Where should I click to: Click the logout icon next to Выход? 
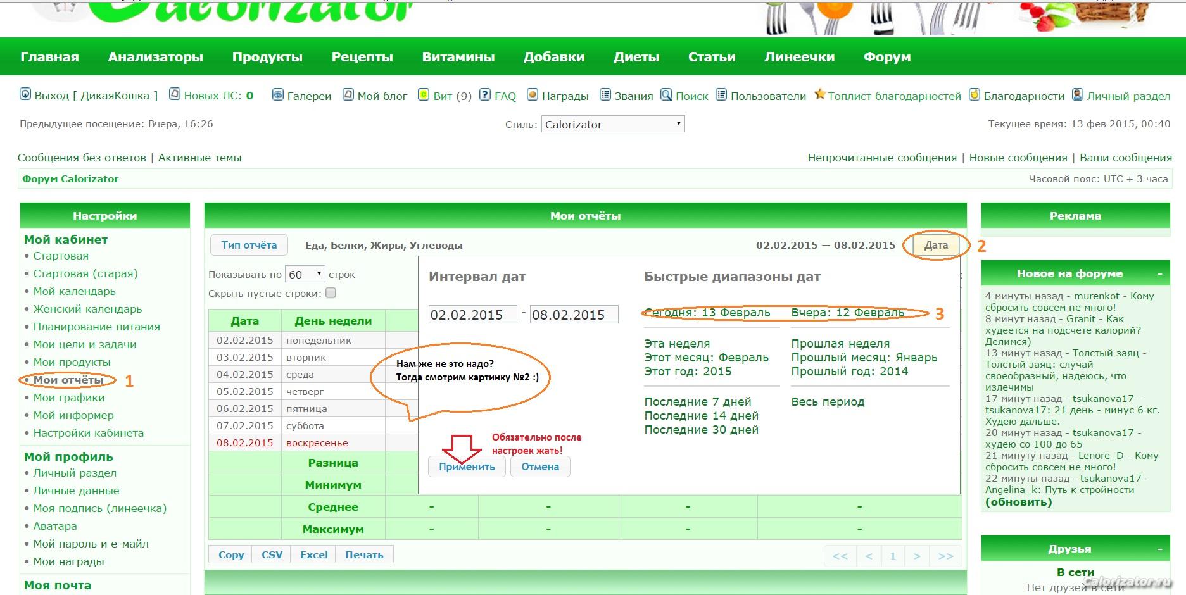click(x=25, y=95)
